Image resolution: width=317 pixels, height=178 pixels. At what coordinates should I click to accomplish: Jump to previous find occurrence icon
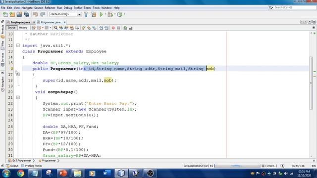click(x=61, y=28)
